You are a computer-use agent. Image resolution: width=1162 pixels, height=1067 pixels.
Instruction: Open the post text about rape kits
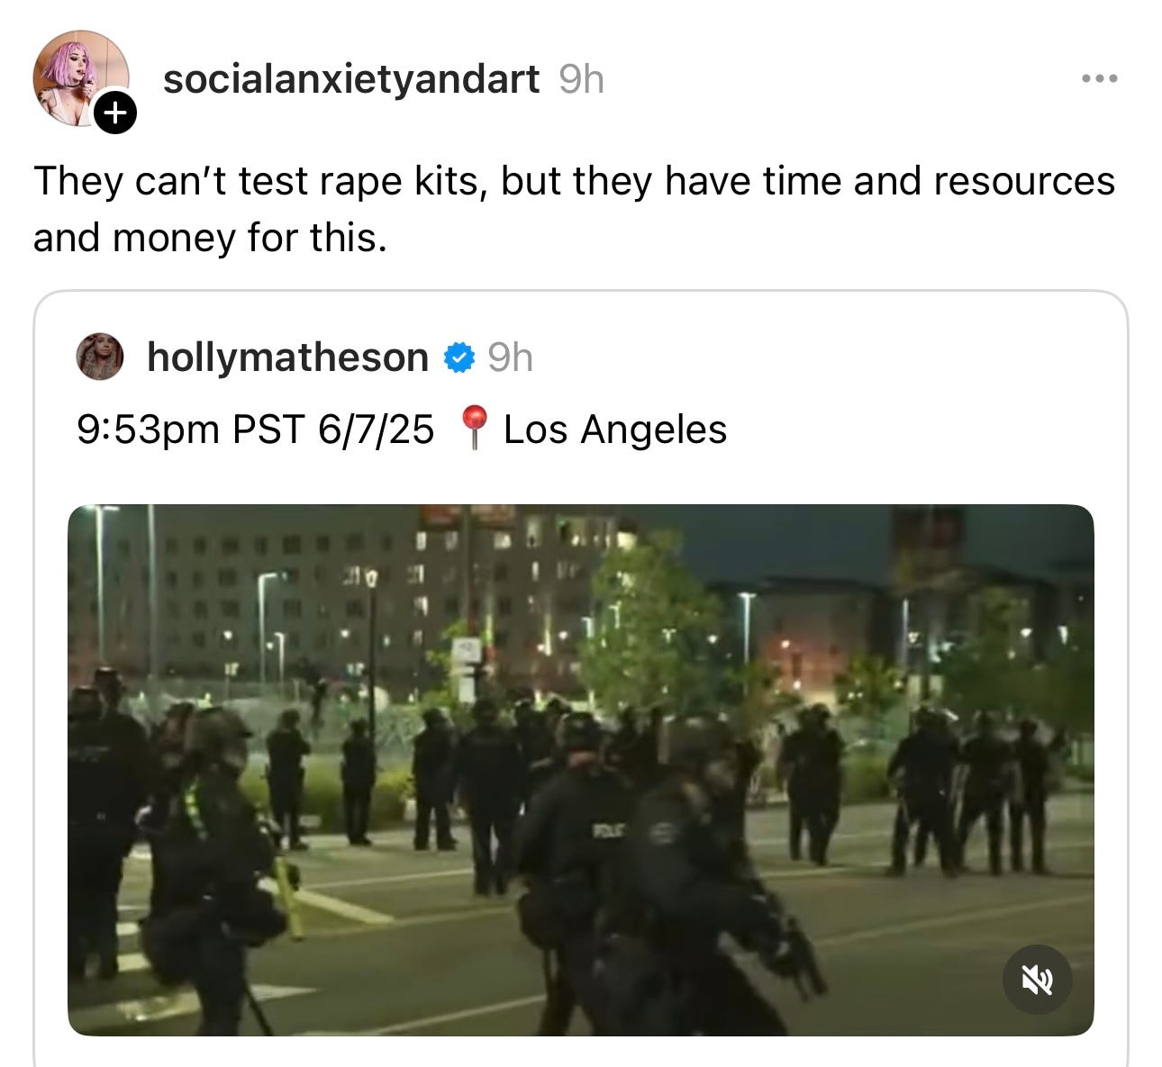[574, 209]
